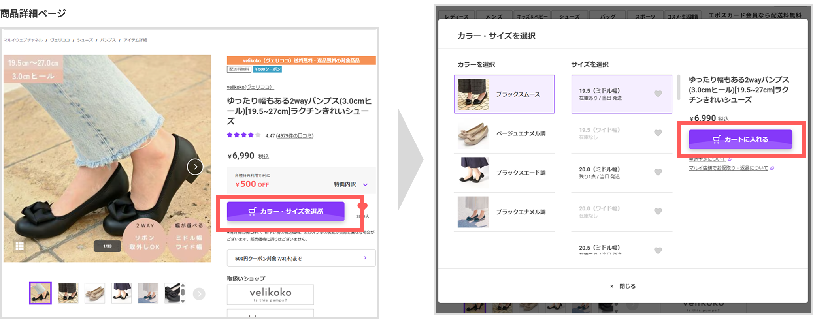
Task: Click the orange 送料無料・返品無料 banner
Action: pos(301,60)
